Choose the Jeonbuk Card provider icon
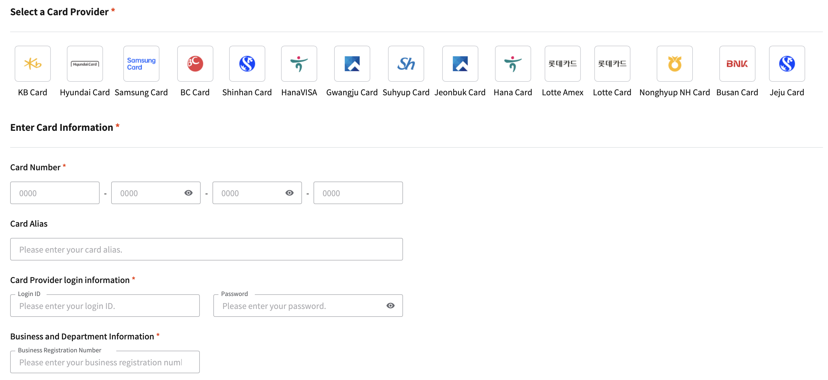This screenshot has width=828, height=380. (460, 63)
